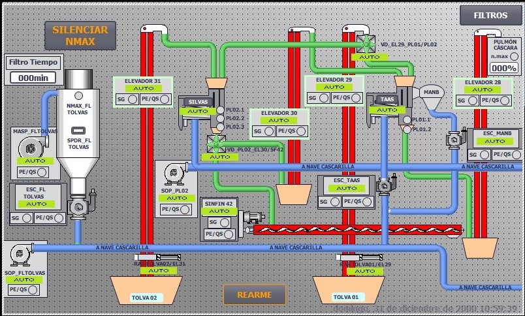Click Elevador 31 SG indicator
Viewport: 525px width, 316px height.
point(133,99)
